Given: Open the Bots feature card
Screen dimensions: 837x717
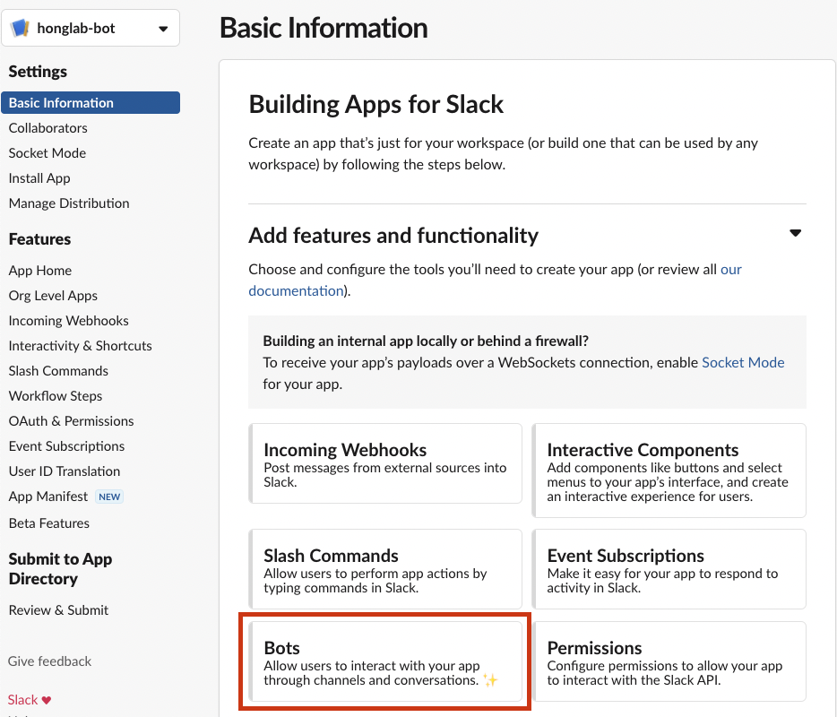Looking at the screenshot, I should pyautogui.click(x=385, y=661).
